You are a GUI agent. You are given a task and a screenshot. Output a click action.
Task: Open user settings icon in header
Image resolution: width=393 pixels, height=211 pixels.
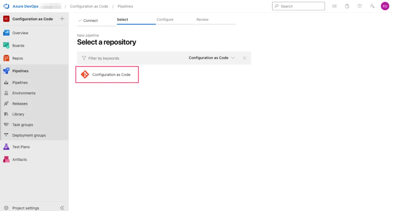372,6
